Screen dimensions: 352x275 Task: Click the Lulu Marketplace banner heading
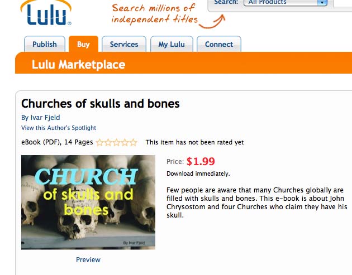[79, 65]
